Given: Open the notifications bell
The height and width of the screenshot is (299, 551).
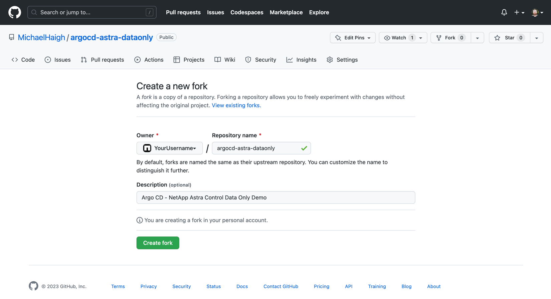Looking at the screenshot, I should point(504,12).
